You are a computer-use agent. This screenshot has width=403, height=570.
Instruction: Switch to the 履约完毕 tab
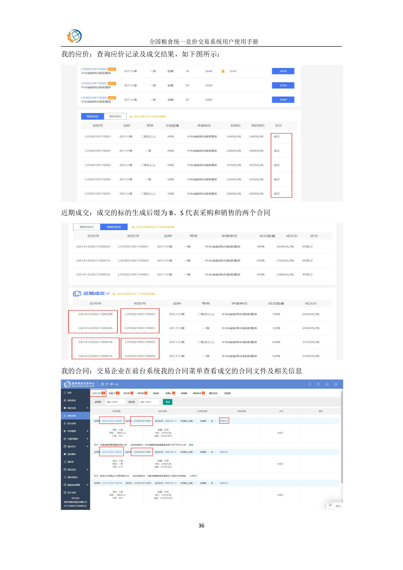pyautogui.click(x=213, y=393)
